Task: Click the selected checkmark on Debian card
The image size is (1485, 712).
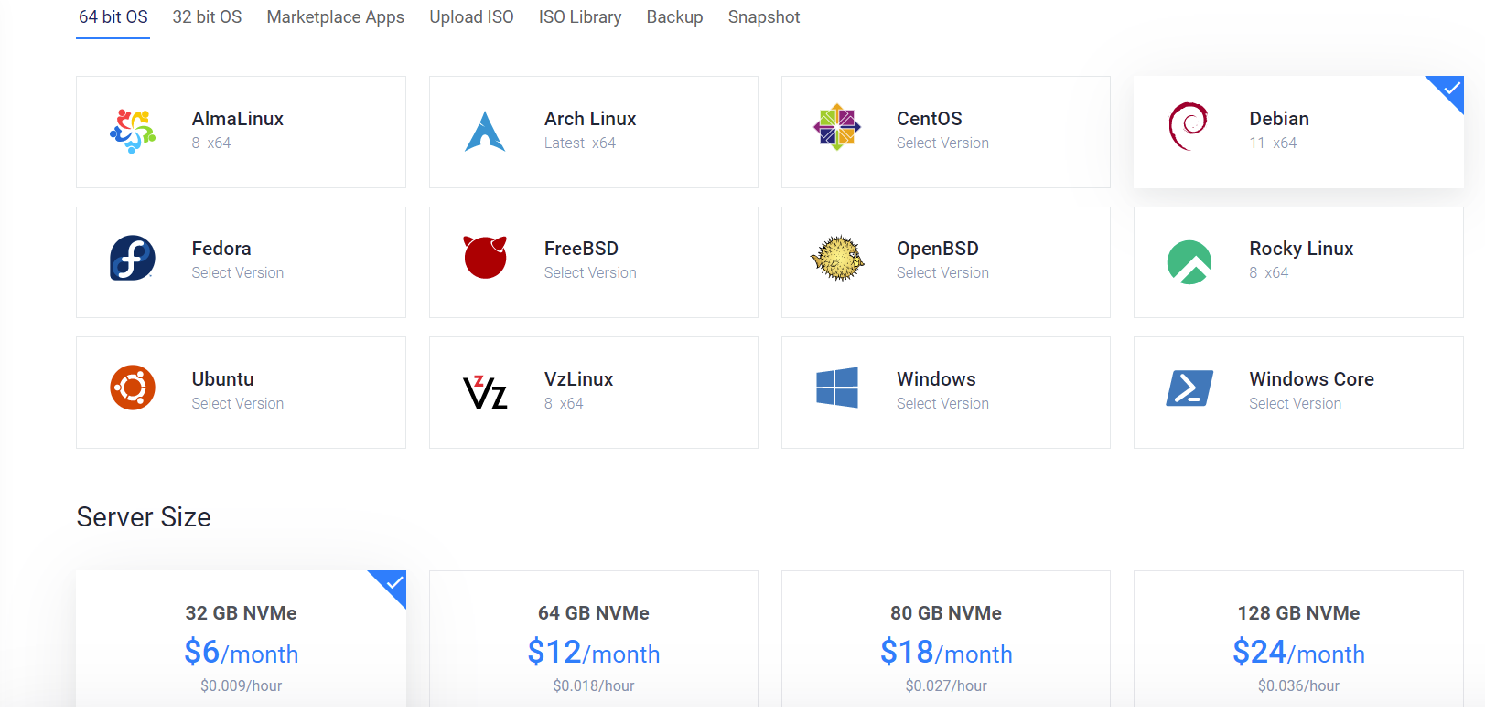Action: point(1451,89)
